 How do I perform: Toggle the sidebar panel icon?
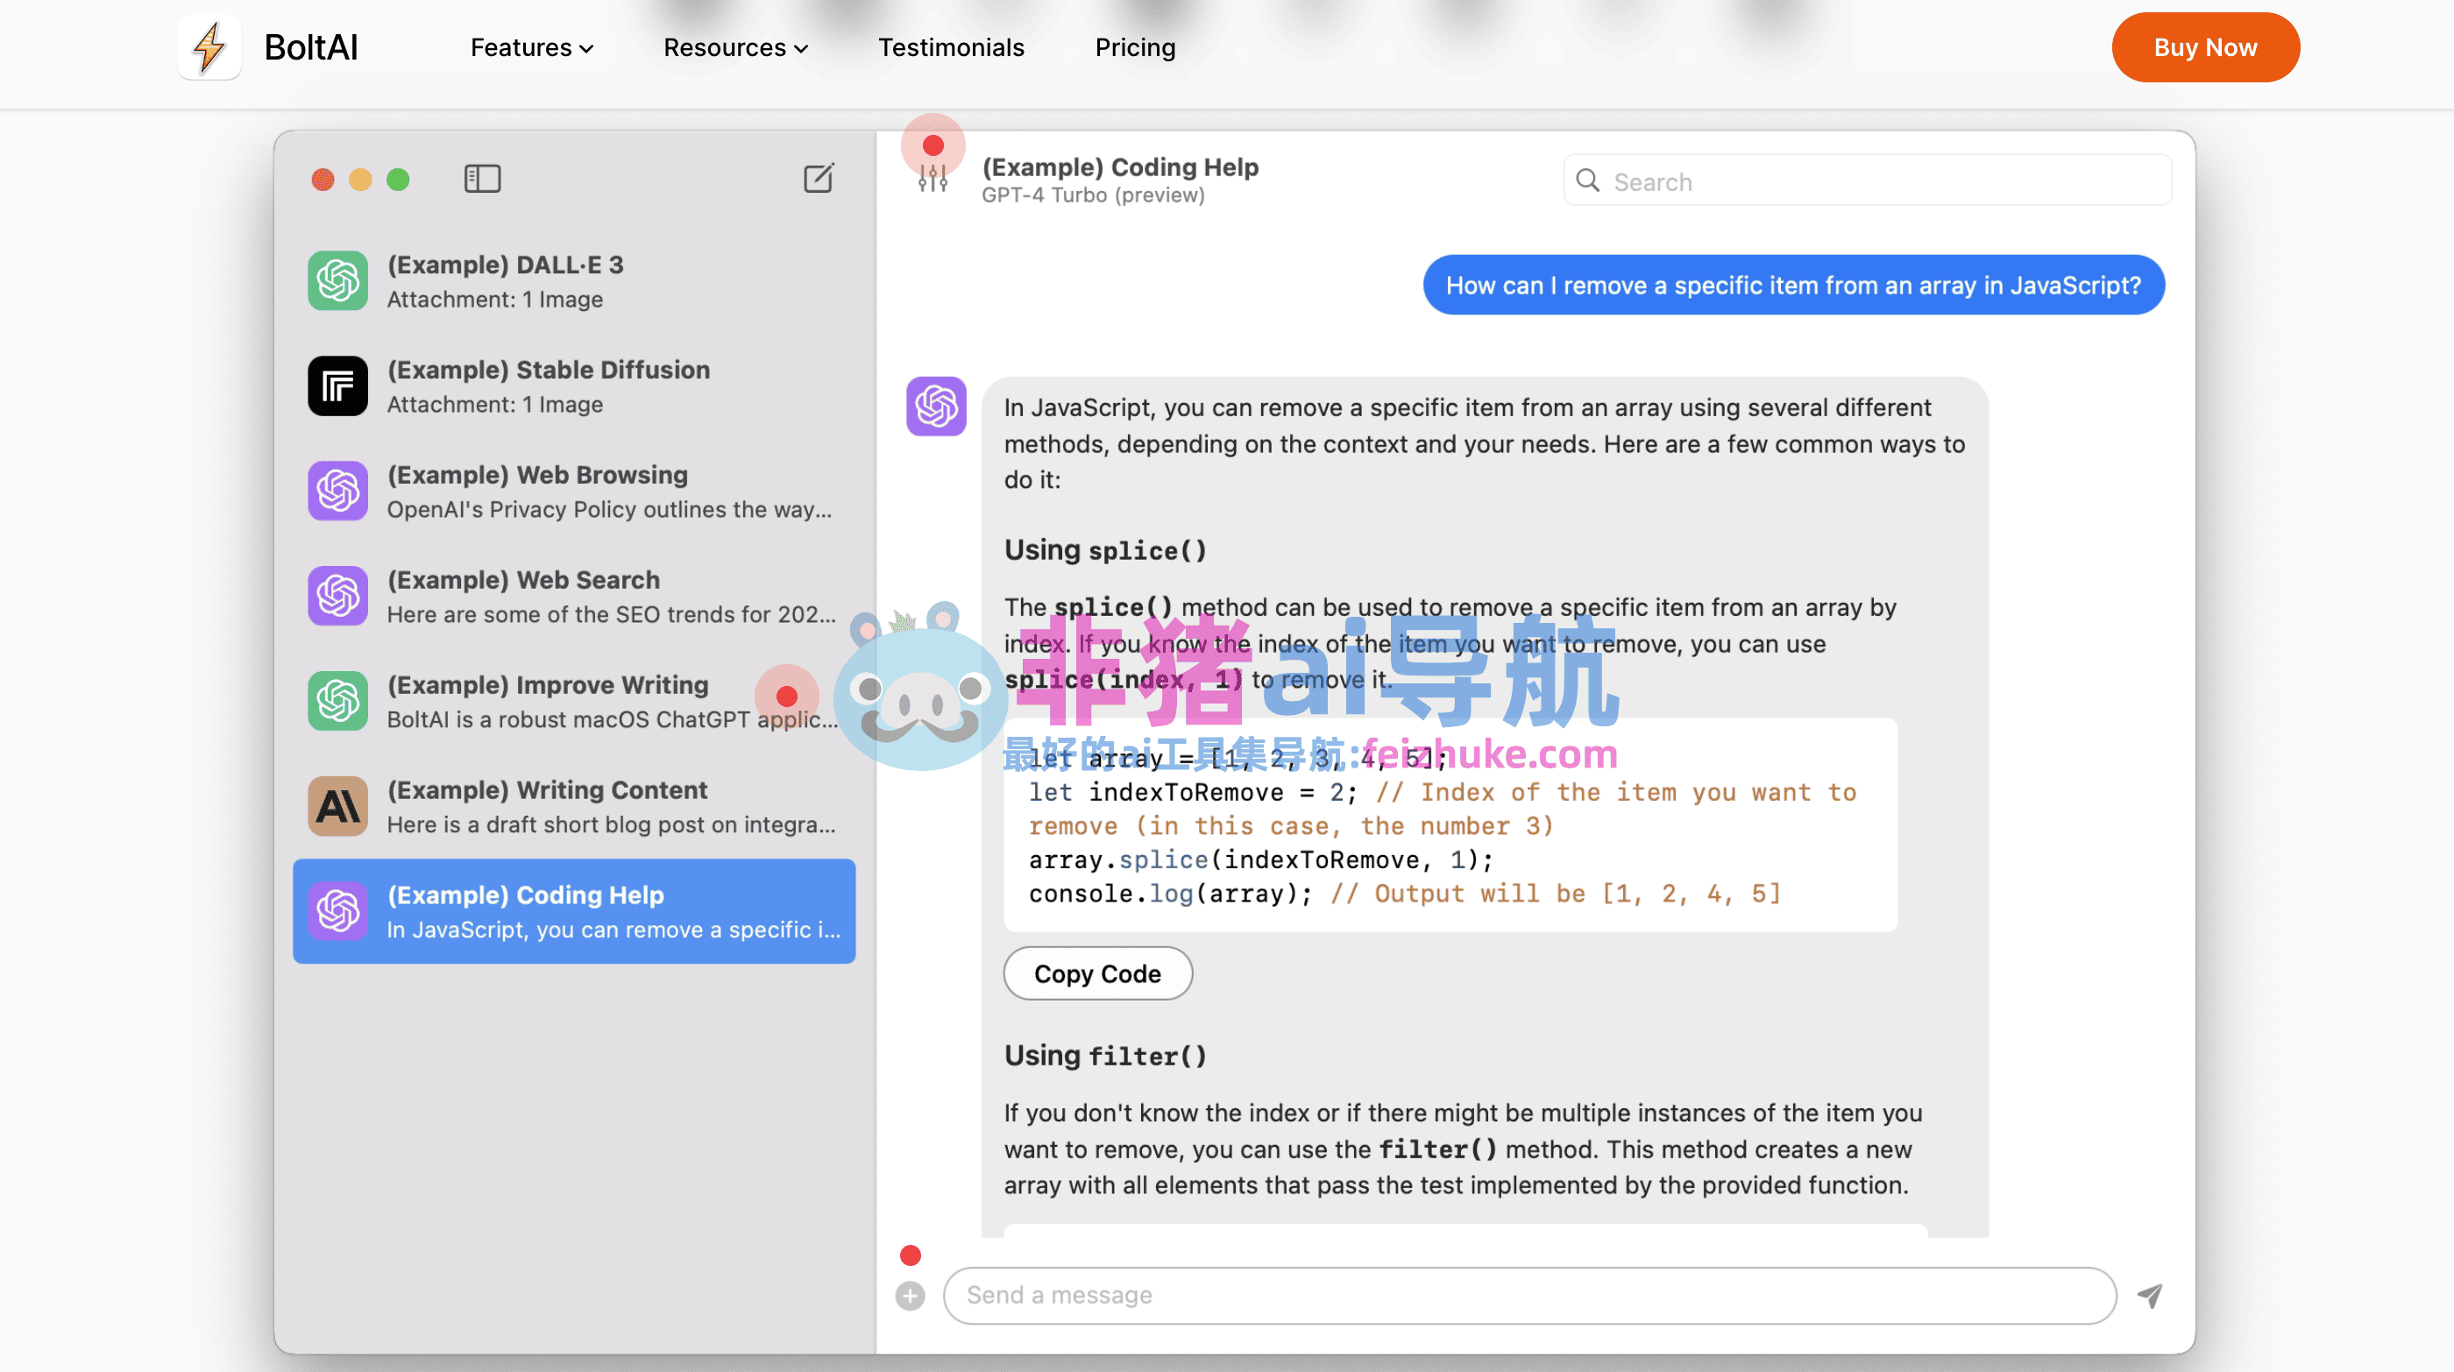tap(482, 179)
